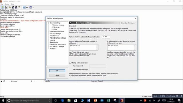Open server settings toolbar icon
This screenshot has width=183, height=103.
tap(10, 7)
